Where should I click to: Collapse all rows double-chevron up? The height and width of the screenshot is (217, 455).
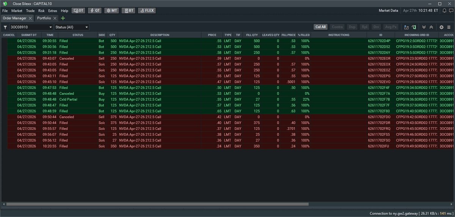click(431, 27)
